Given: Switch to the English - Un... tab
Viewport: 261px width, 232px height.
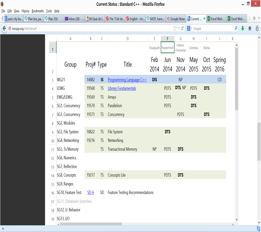Looking at the screenshot, I should (135, 19).
